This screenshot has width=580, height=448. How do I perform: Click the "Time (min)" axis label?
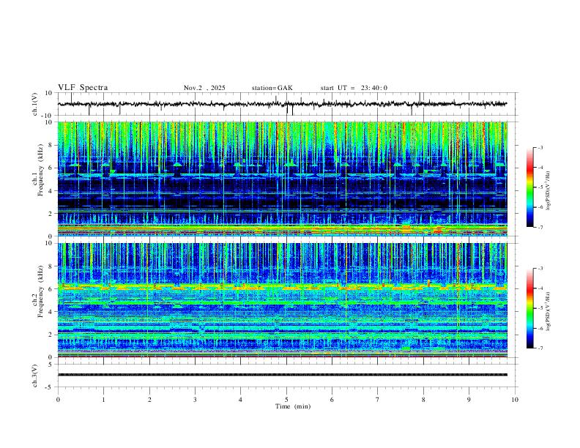point(293,406)
